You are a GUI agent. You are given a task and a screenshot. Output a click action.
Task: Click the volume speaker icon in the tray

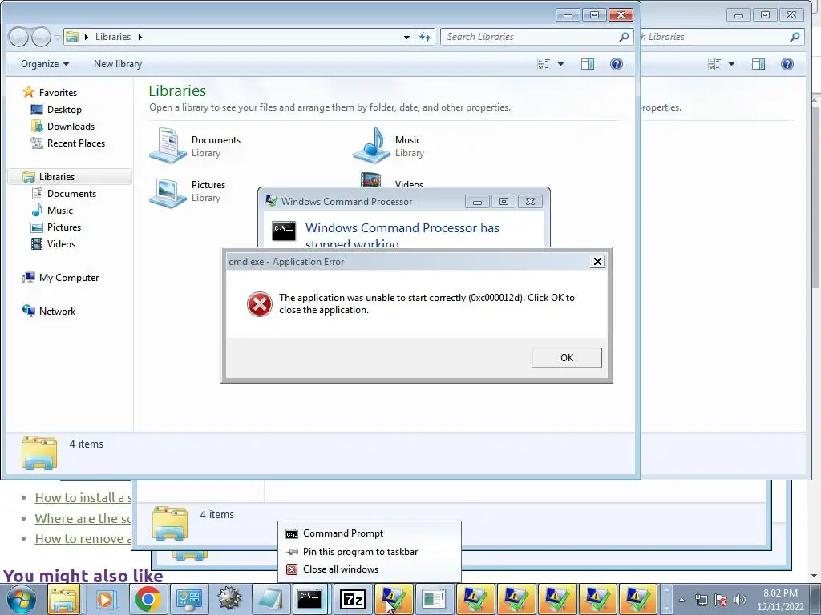(739, 600)
